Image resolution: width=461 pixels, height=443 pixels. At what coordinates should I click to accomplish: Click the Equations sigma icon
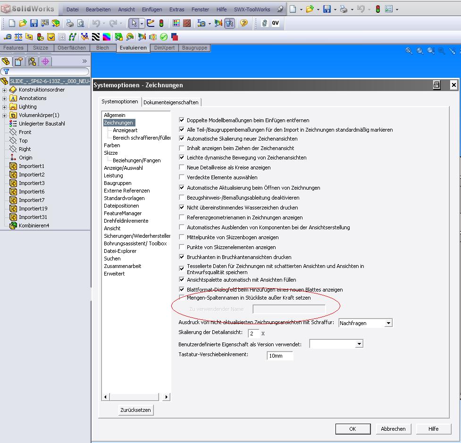point(201,23)
